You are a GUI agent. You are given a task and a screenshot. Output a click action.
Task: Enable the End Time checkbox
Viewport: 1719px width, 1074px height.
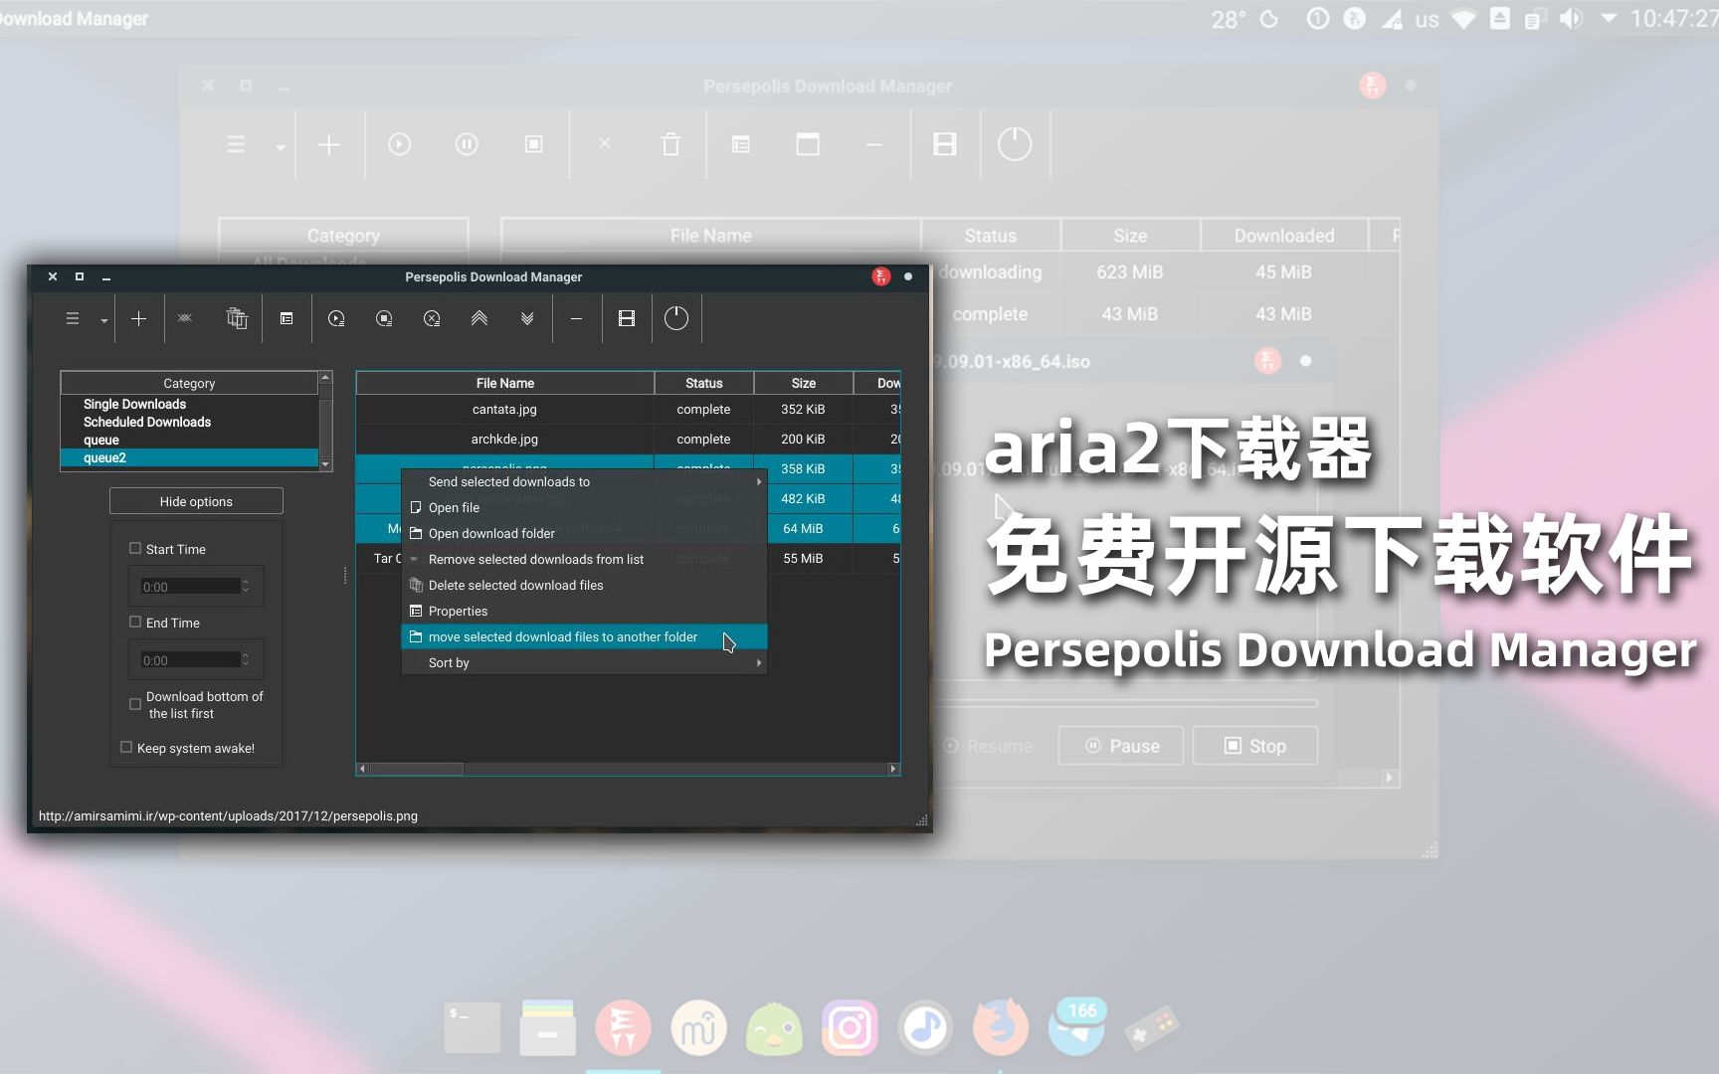coord(135,622)
